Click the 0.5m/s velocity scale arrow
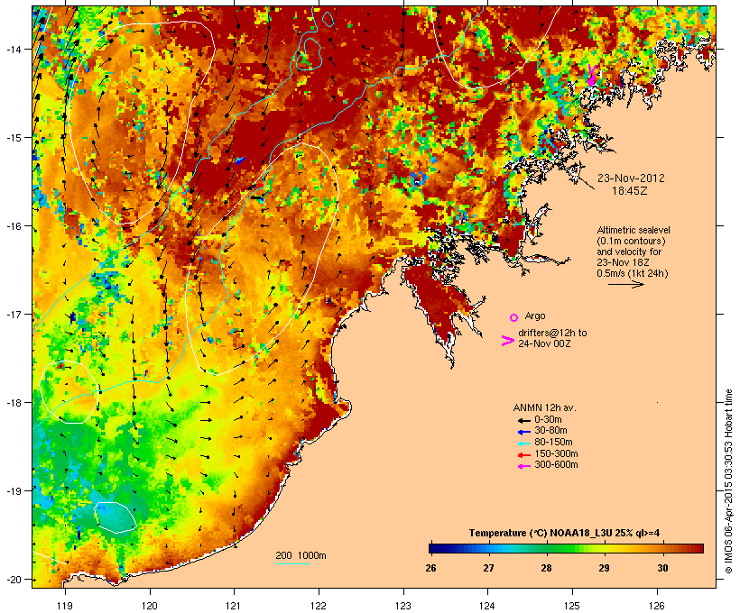Viewport: 740px width, 613px height. (x=625, y=284)
